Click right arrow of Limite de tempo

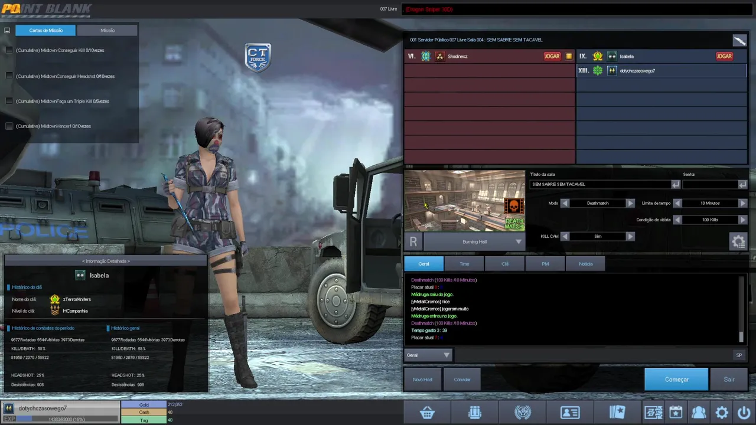742,203
